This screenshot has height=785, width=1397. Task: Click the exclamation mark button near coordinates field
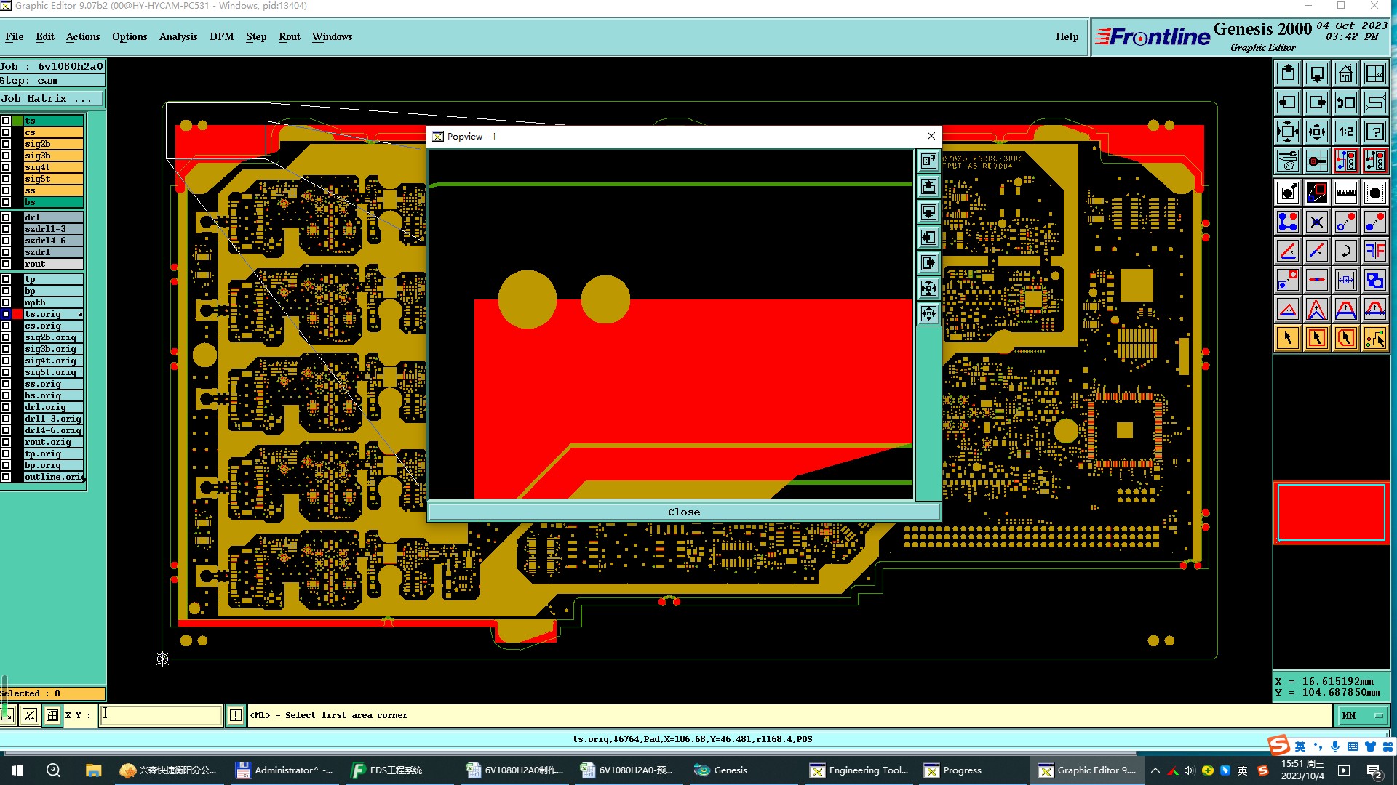pyautogui.click(x=236, y=715)
